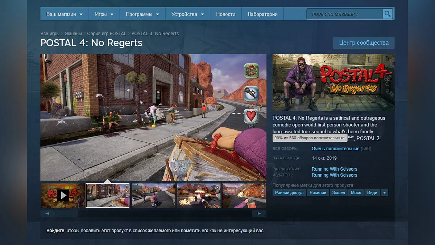This screenshot has width=435, height=245.
Task: Select the 'Инди' tag
Action: tap(372, 193)
